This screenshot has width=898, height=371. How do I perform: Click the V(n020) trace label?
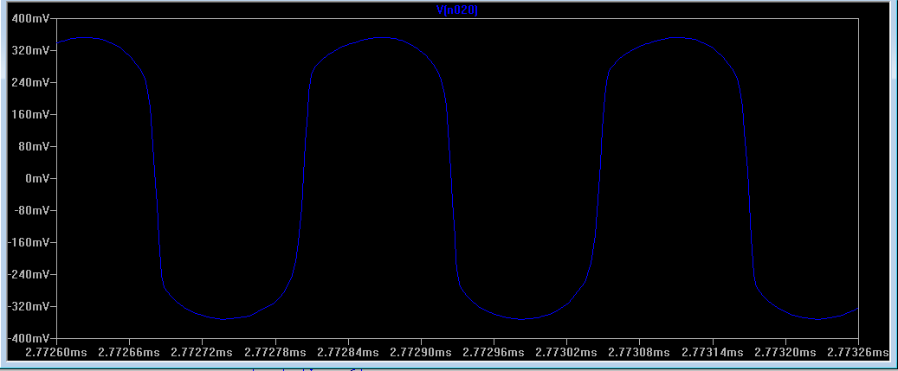[457, 11]
